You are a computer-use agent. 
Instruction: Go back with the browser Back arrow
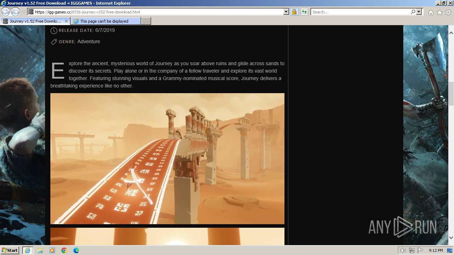(x=6, y=12)
